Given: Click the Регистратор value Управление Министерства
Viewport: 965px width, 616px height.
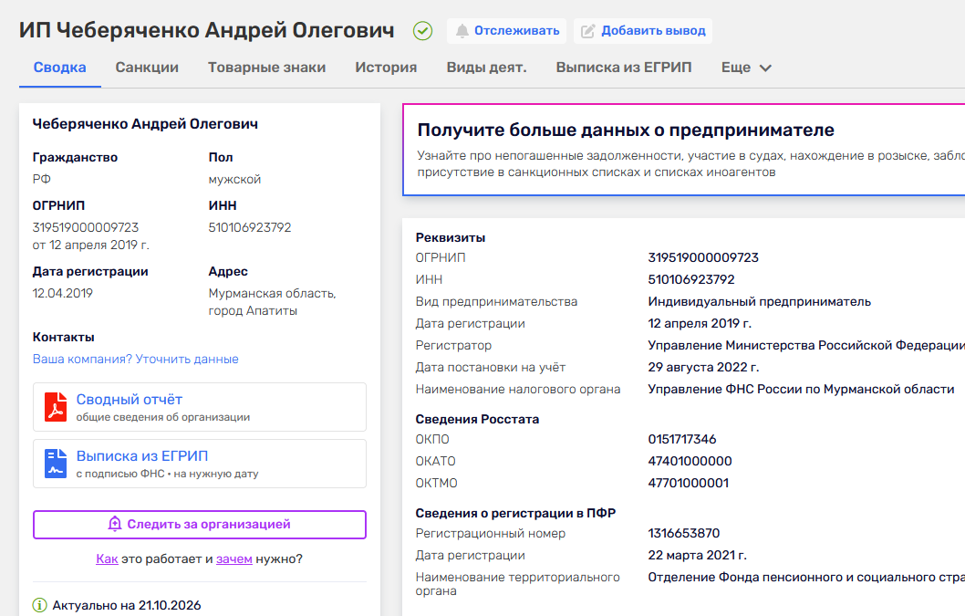Looking at the screenshot, I should tap(806, 346).
